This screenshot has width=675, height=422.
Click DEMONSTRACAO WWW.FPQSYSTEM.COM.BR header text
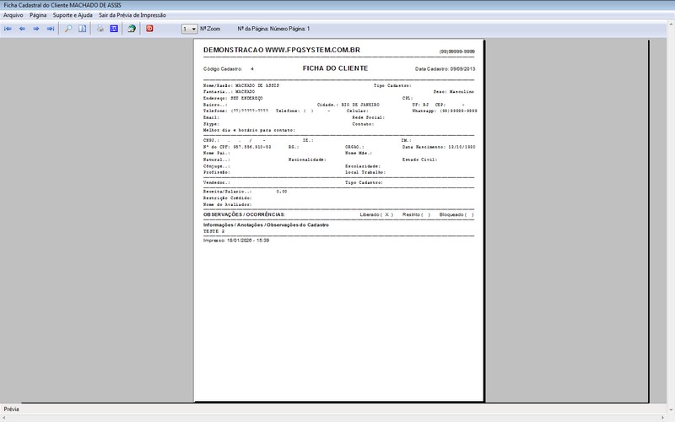click(x=282, y=50)
